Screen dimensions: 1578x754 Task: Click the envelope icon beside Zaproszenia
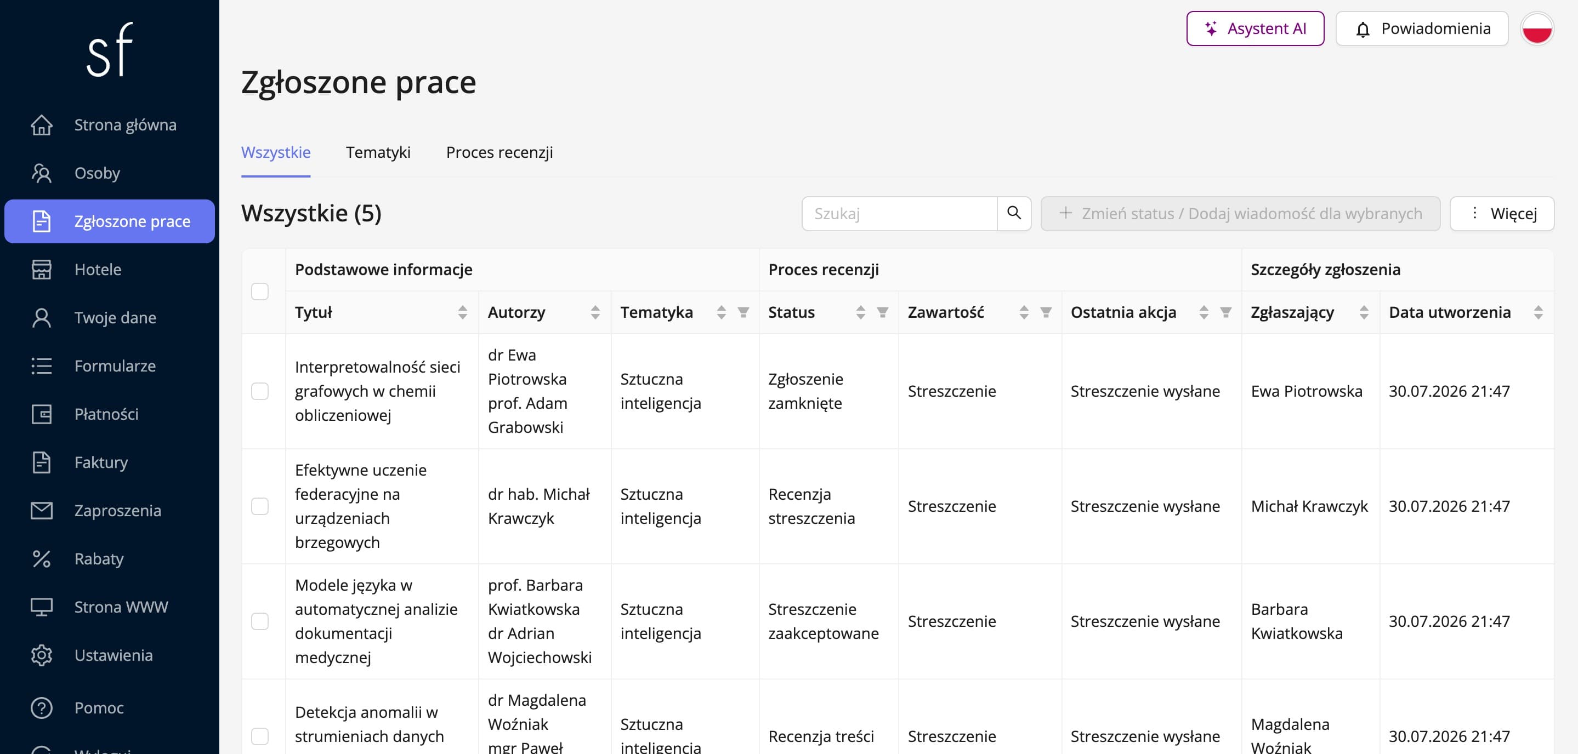click(42, 510)
